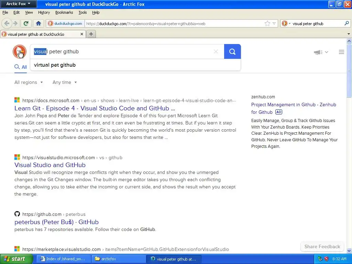Expand the Any time filter

tap(65, 82)
